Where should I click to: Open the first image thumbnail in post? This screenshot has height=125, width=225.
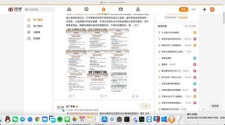pos(76,39)
